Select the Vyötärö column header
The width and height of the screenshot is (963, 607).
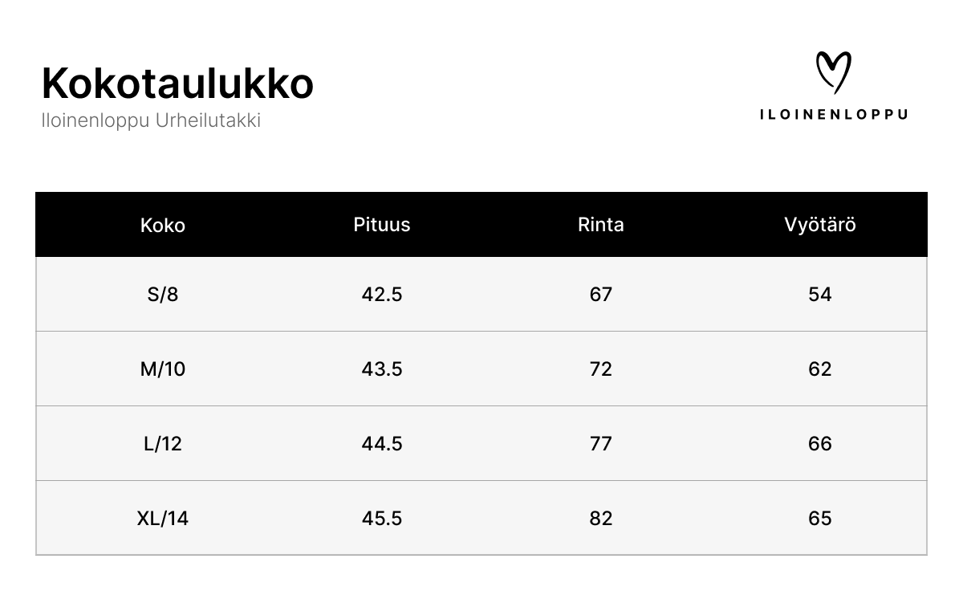click(x=820, y=225)
